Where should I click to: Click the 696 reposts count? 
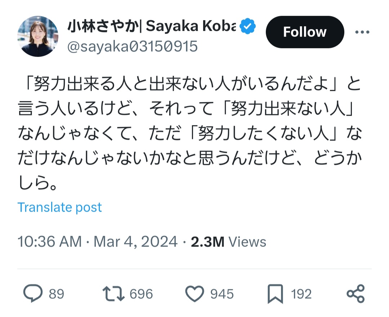[x=141, y=294]
